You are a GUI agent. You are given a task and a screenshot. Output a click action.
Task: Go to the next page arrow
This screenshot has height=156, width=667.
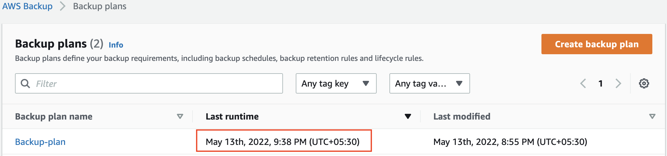pyautogui.click(x=618, y=83)
